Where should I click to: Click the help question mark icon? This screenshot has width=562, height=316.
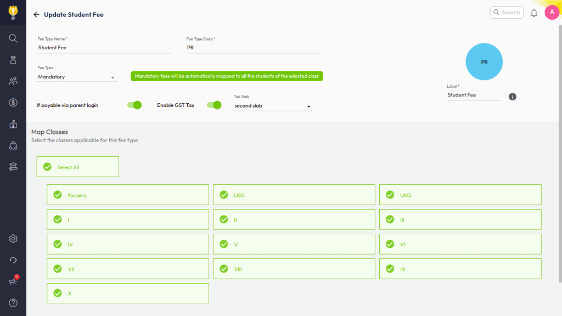pos(13,303)
